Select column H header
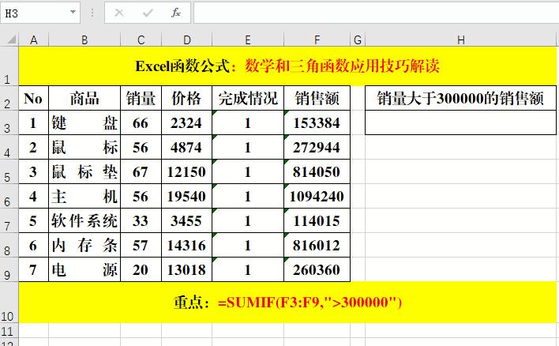The height and width of the screenshot is (346, 559). (x=460, y=39)
